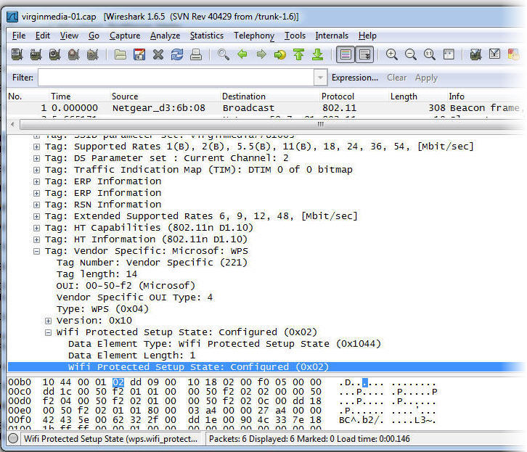Go back in packet history arrow
Screen dimensions: 527x452
pos(242,54)
